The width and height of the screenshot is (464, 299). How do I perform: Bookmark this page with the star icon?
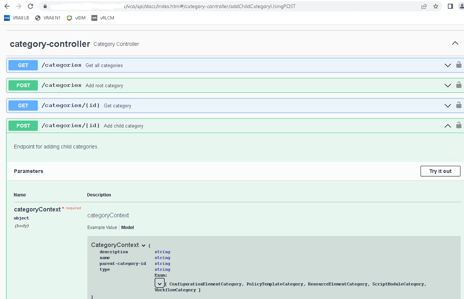coord(436,6)
